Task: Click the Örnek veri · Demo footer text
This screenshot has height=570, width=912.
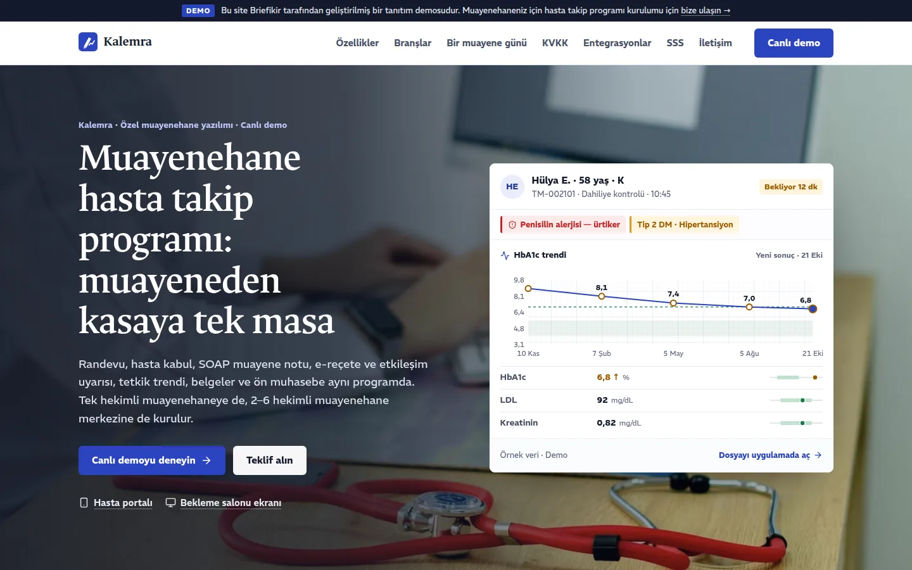Action: pos(534,455)
